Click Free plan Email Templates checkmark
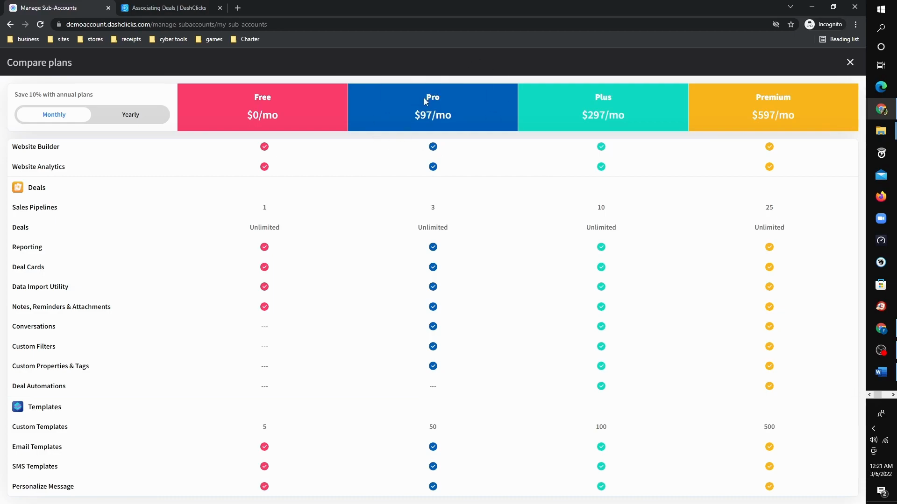The width and height of the screenshot is (897, 504). (264, 447)
